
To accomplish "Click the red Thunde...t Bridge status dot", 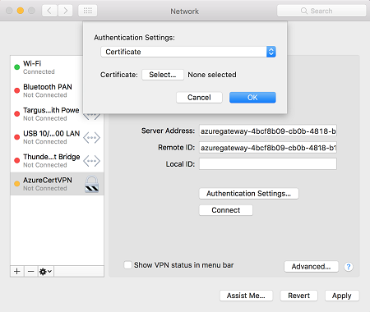I will [17, 160].
